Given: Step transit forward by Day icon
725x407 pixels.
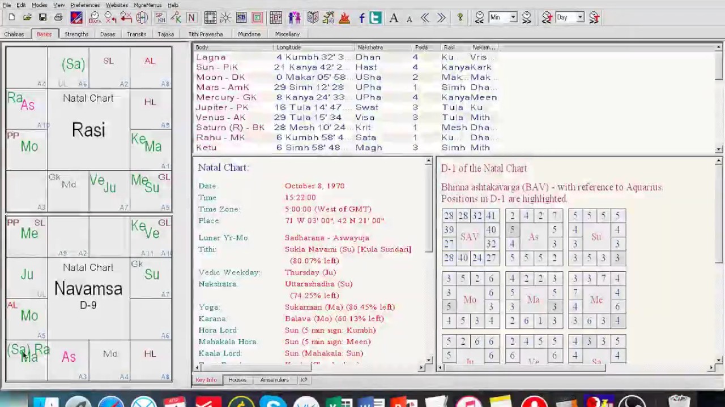Looking at the screenshot, I should (594, 18).
